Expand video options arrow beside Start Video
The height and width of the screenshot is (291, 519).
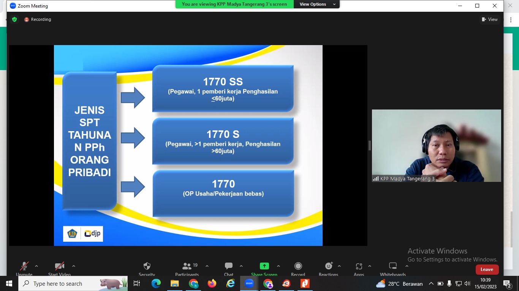74,266
